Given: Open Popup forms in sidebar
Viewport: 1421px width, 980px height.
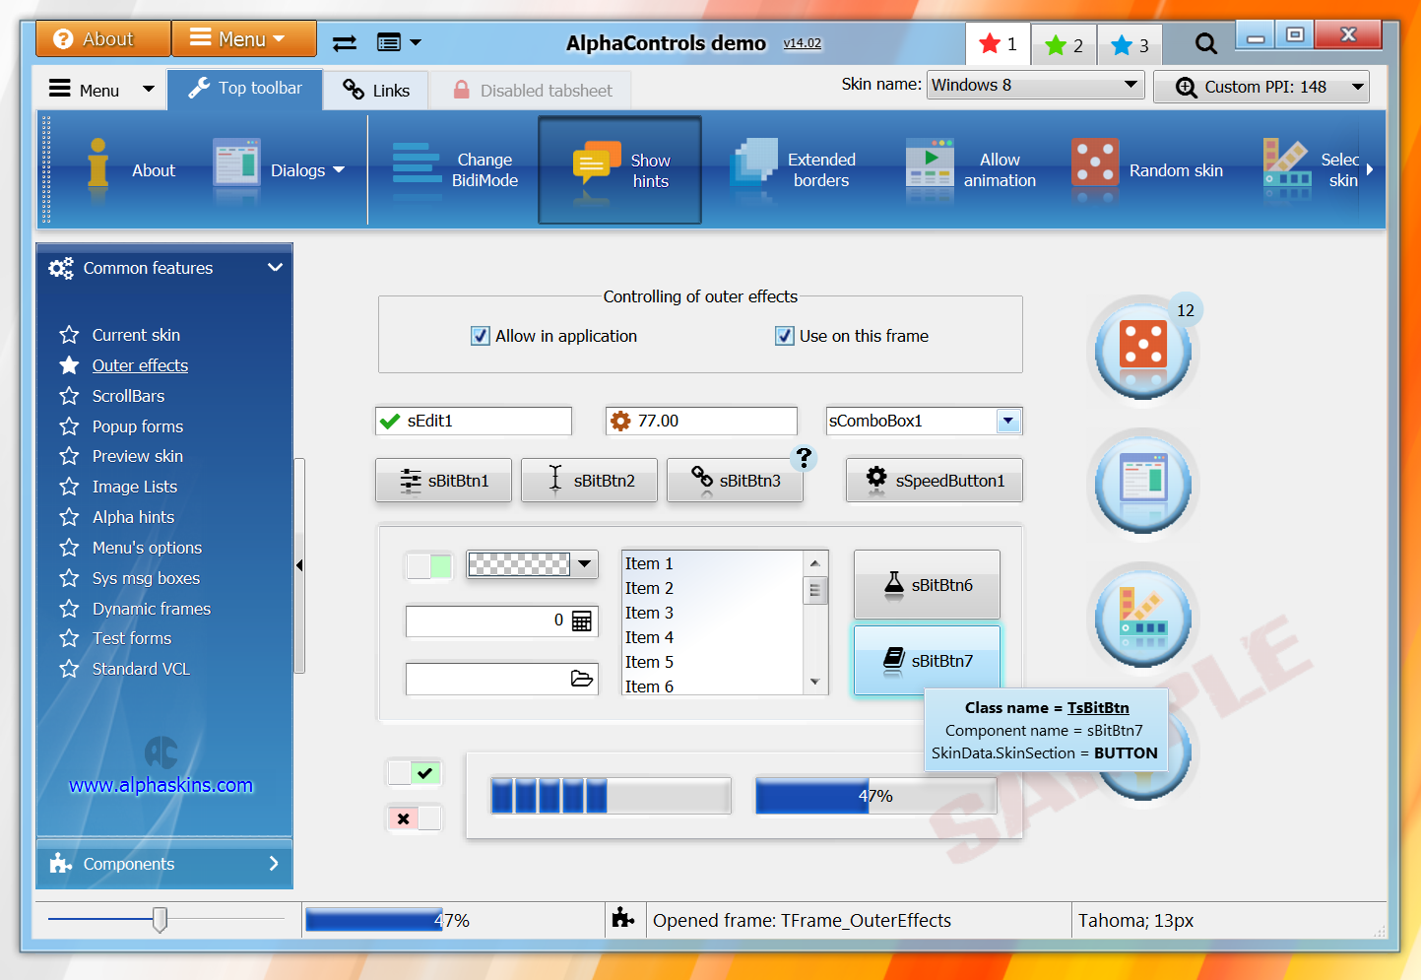Looking at the screenshot, I should coord(138,426).
